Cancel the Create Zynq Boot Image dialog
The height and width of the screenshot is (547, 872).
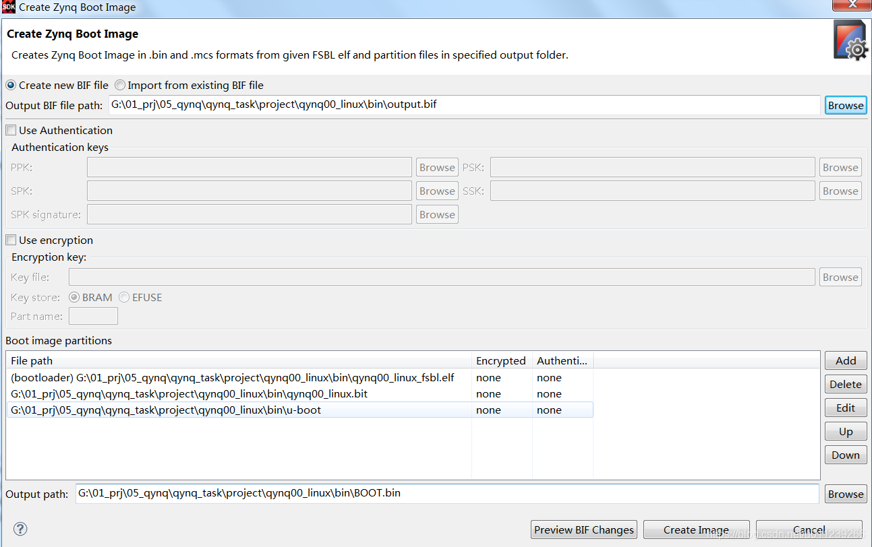click(x=809, y=529)
